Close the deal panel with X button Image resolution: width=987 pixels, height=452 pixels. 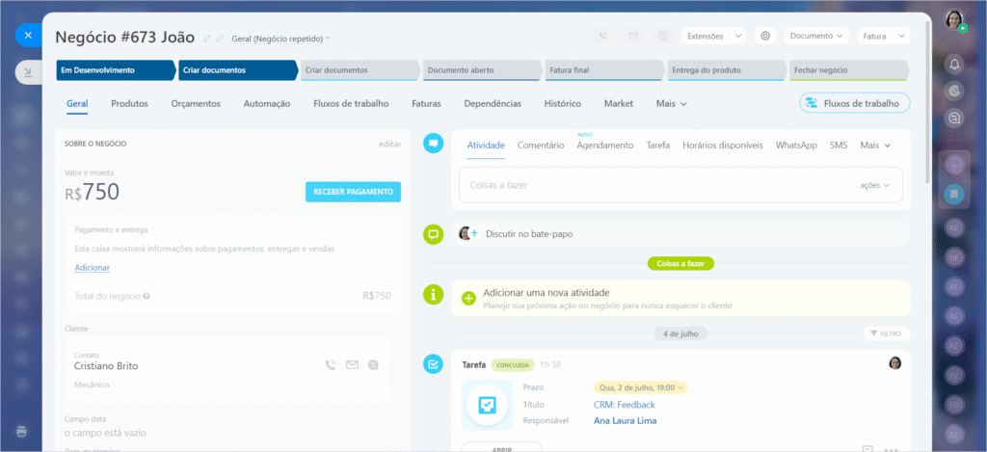click(x=27, y=36)
